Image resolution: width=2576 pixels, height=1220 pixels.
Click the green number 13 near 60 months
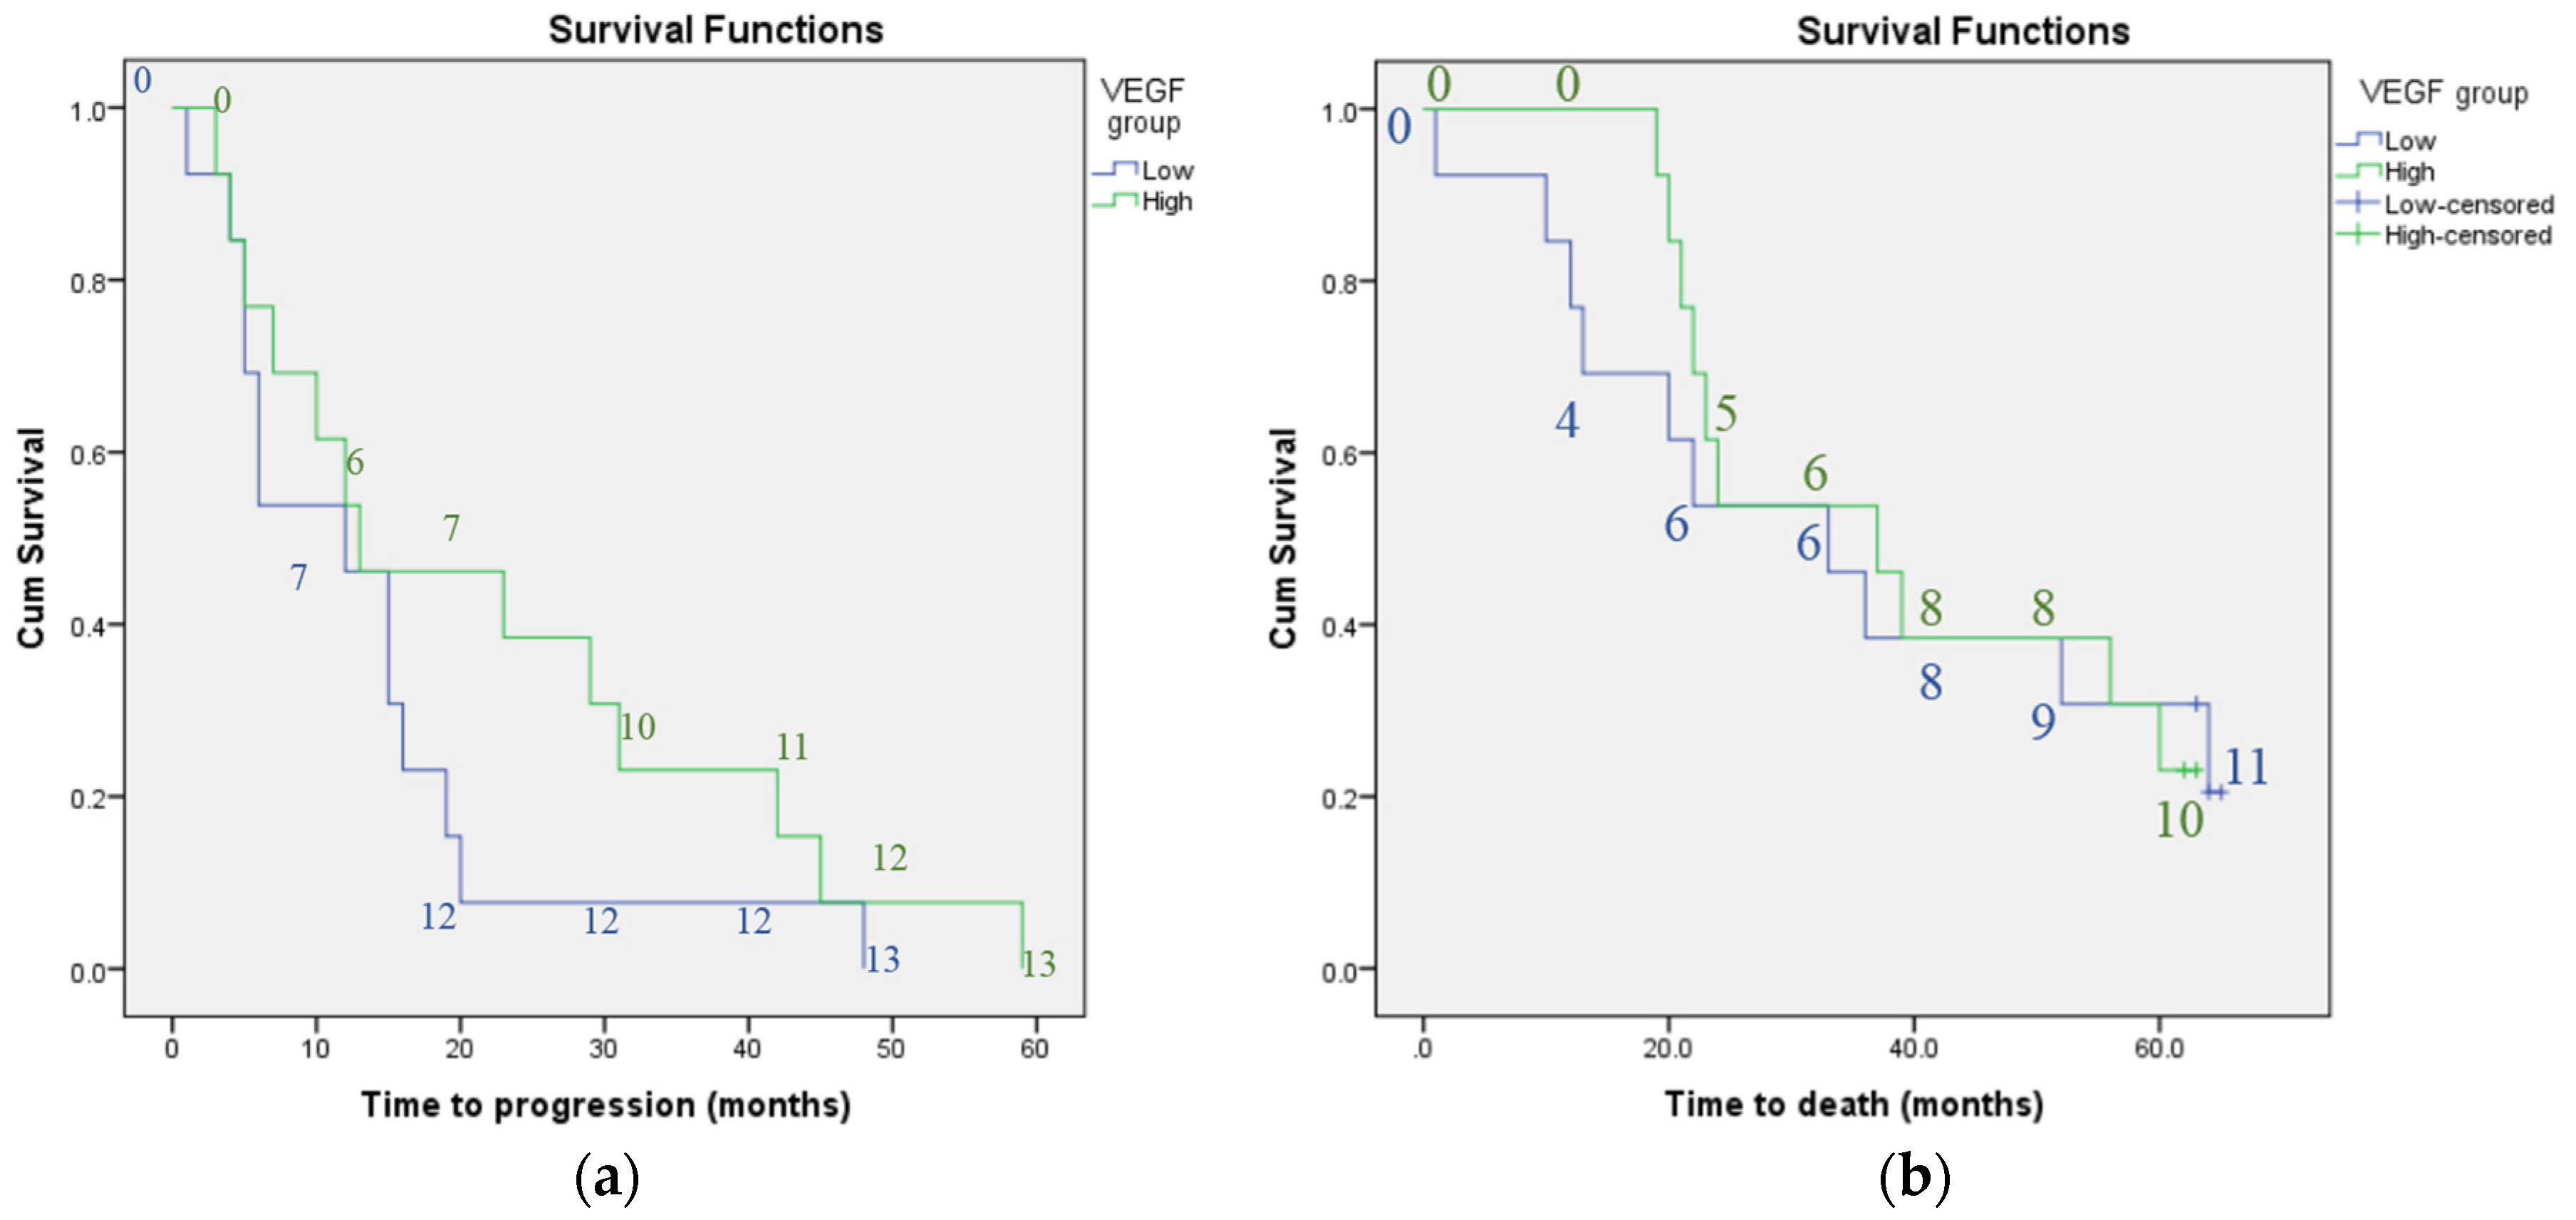coord(1039,964)
